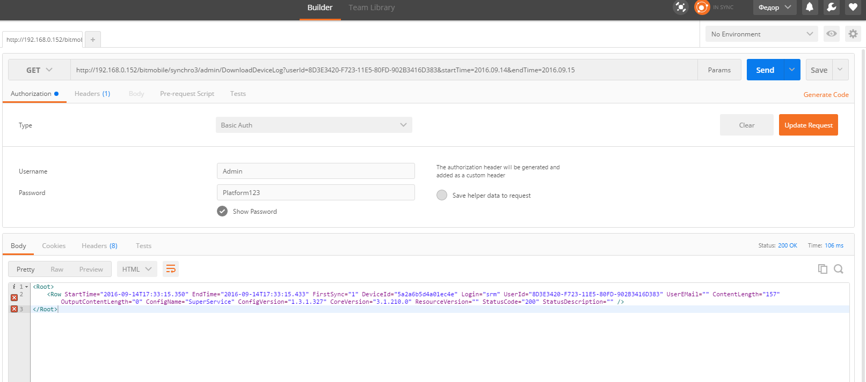Expand the Basic Auth type dropdown
866x382 pixels.
click(x=314, y=125)
